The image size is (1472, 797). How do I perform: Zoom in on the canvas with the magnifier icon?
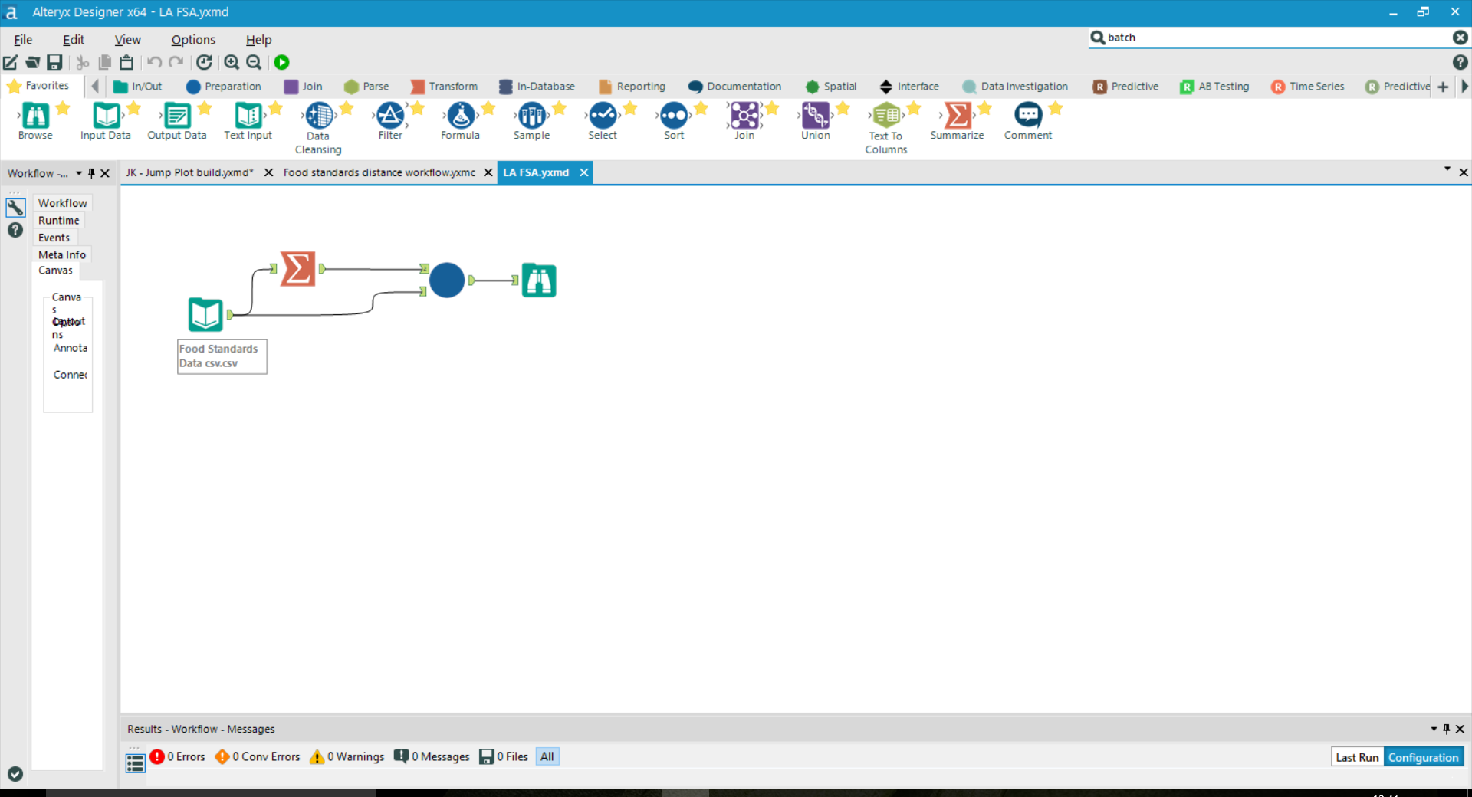232,62
